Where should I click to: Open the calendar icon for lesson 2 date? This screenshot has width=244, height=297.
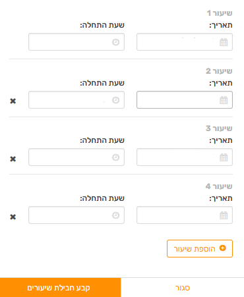click(224, 100)
